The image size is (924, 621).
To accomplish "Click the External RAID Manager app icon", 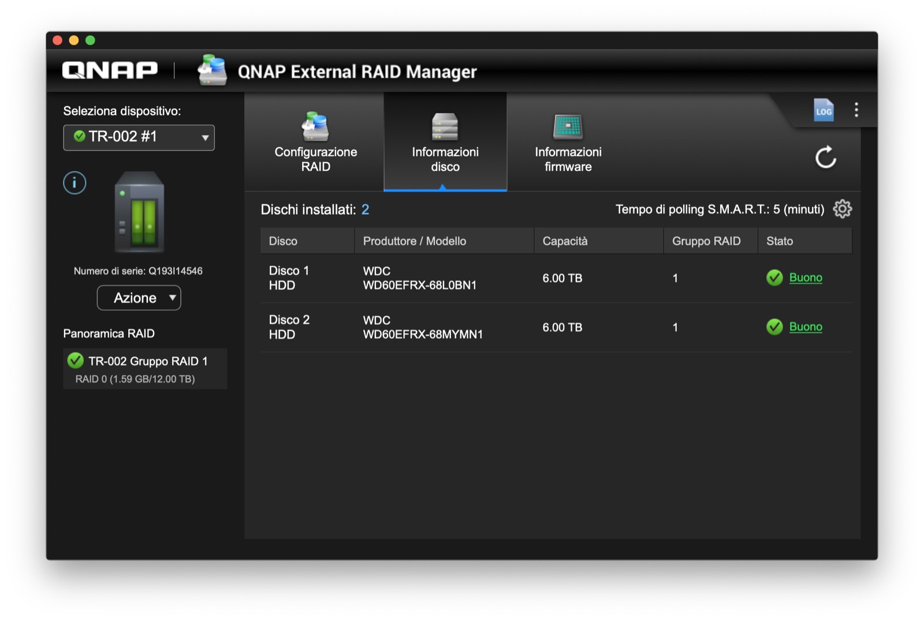I will pos(212,70).
